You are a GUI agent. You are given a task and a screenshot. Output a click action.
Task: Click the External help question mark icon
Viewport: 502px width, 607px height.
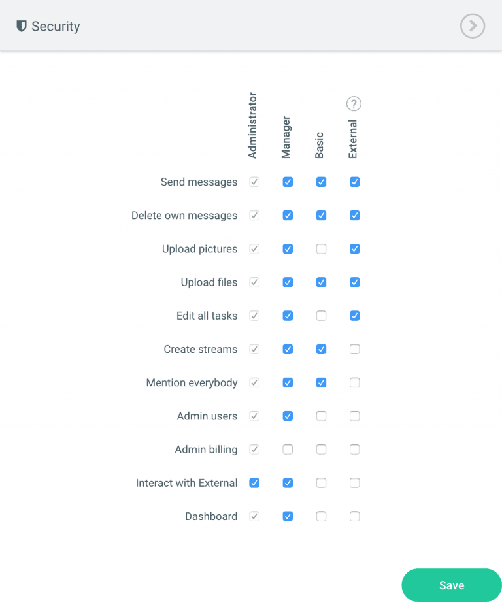354,104
